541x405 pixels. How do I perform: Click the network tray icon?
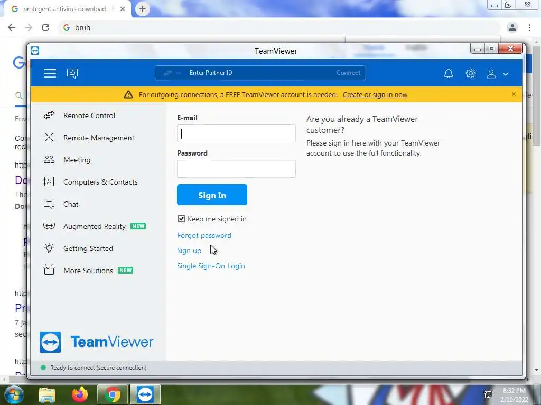pyautogui.click(x=488, y=394)
